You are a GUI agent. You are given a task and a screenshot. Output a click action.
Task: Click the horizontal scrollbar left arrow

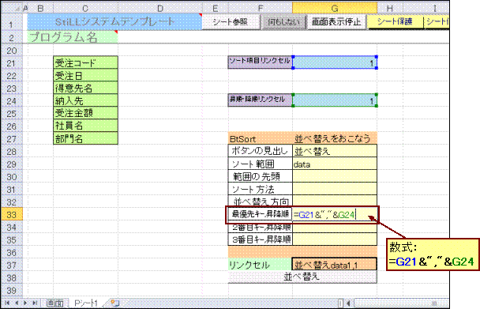tap(348, 303)
